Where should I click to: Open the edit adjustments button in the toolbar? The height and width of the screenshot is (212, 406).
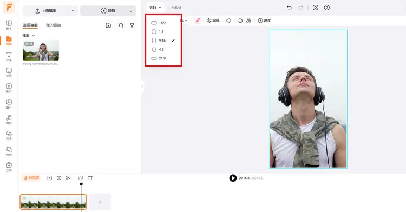[x=213, y=21]
